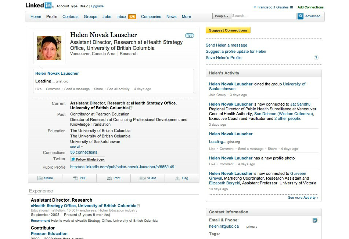Export the vCard for Helen
Screen dimensions: 349x239
[x=148, y=178]
